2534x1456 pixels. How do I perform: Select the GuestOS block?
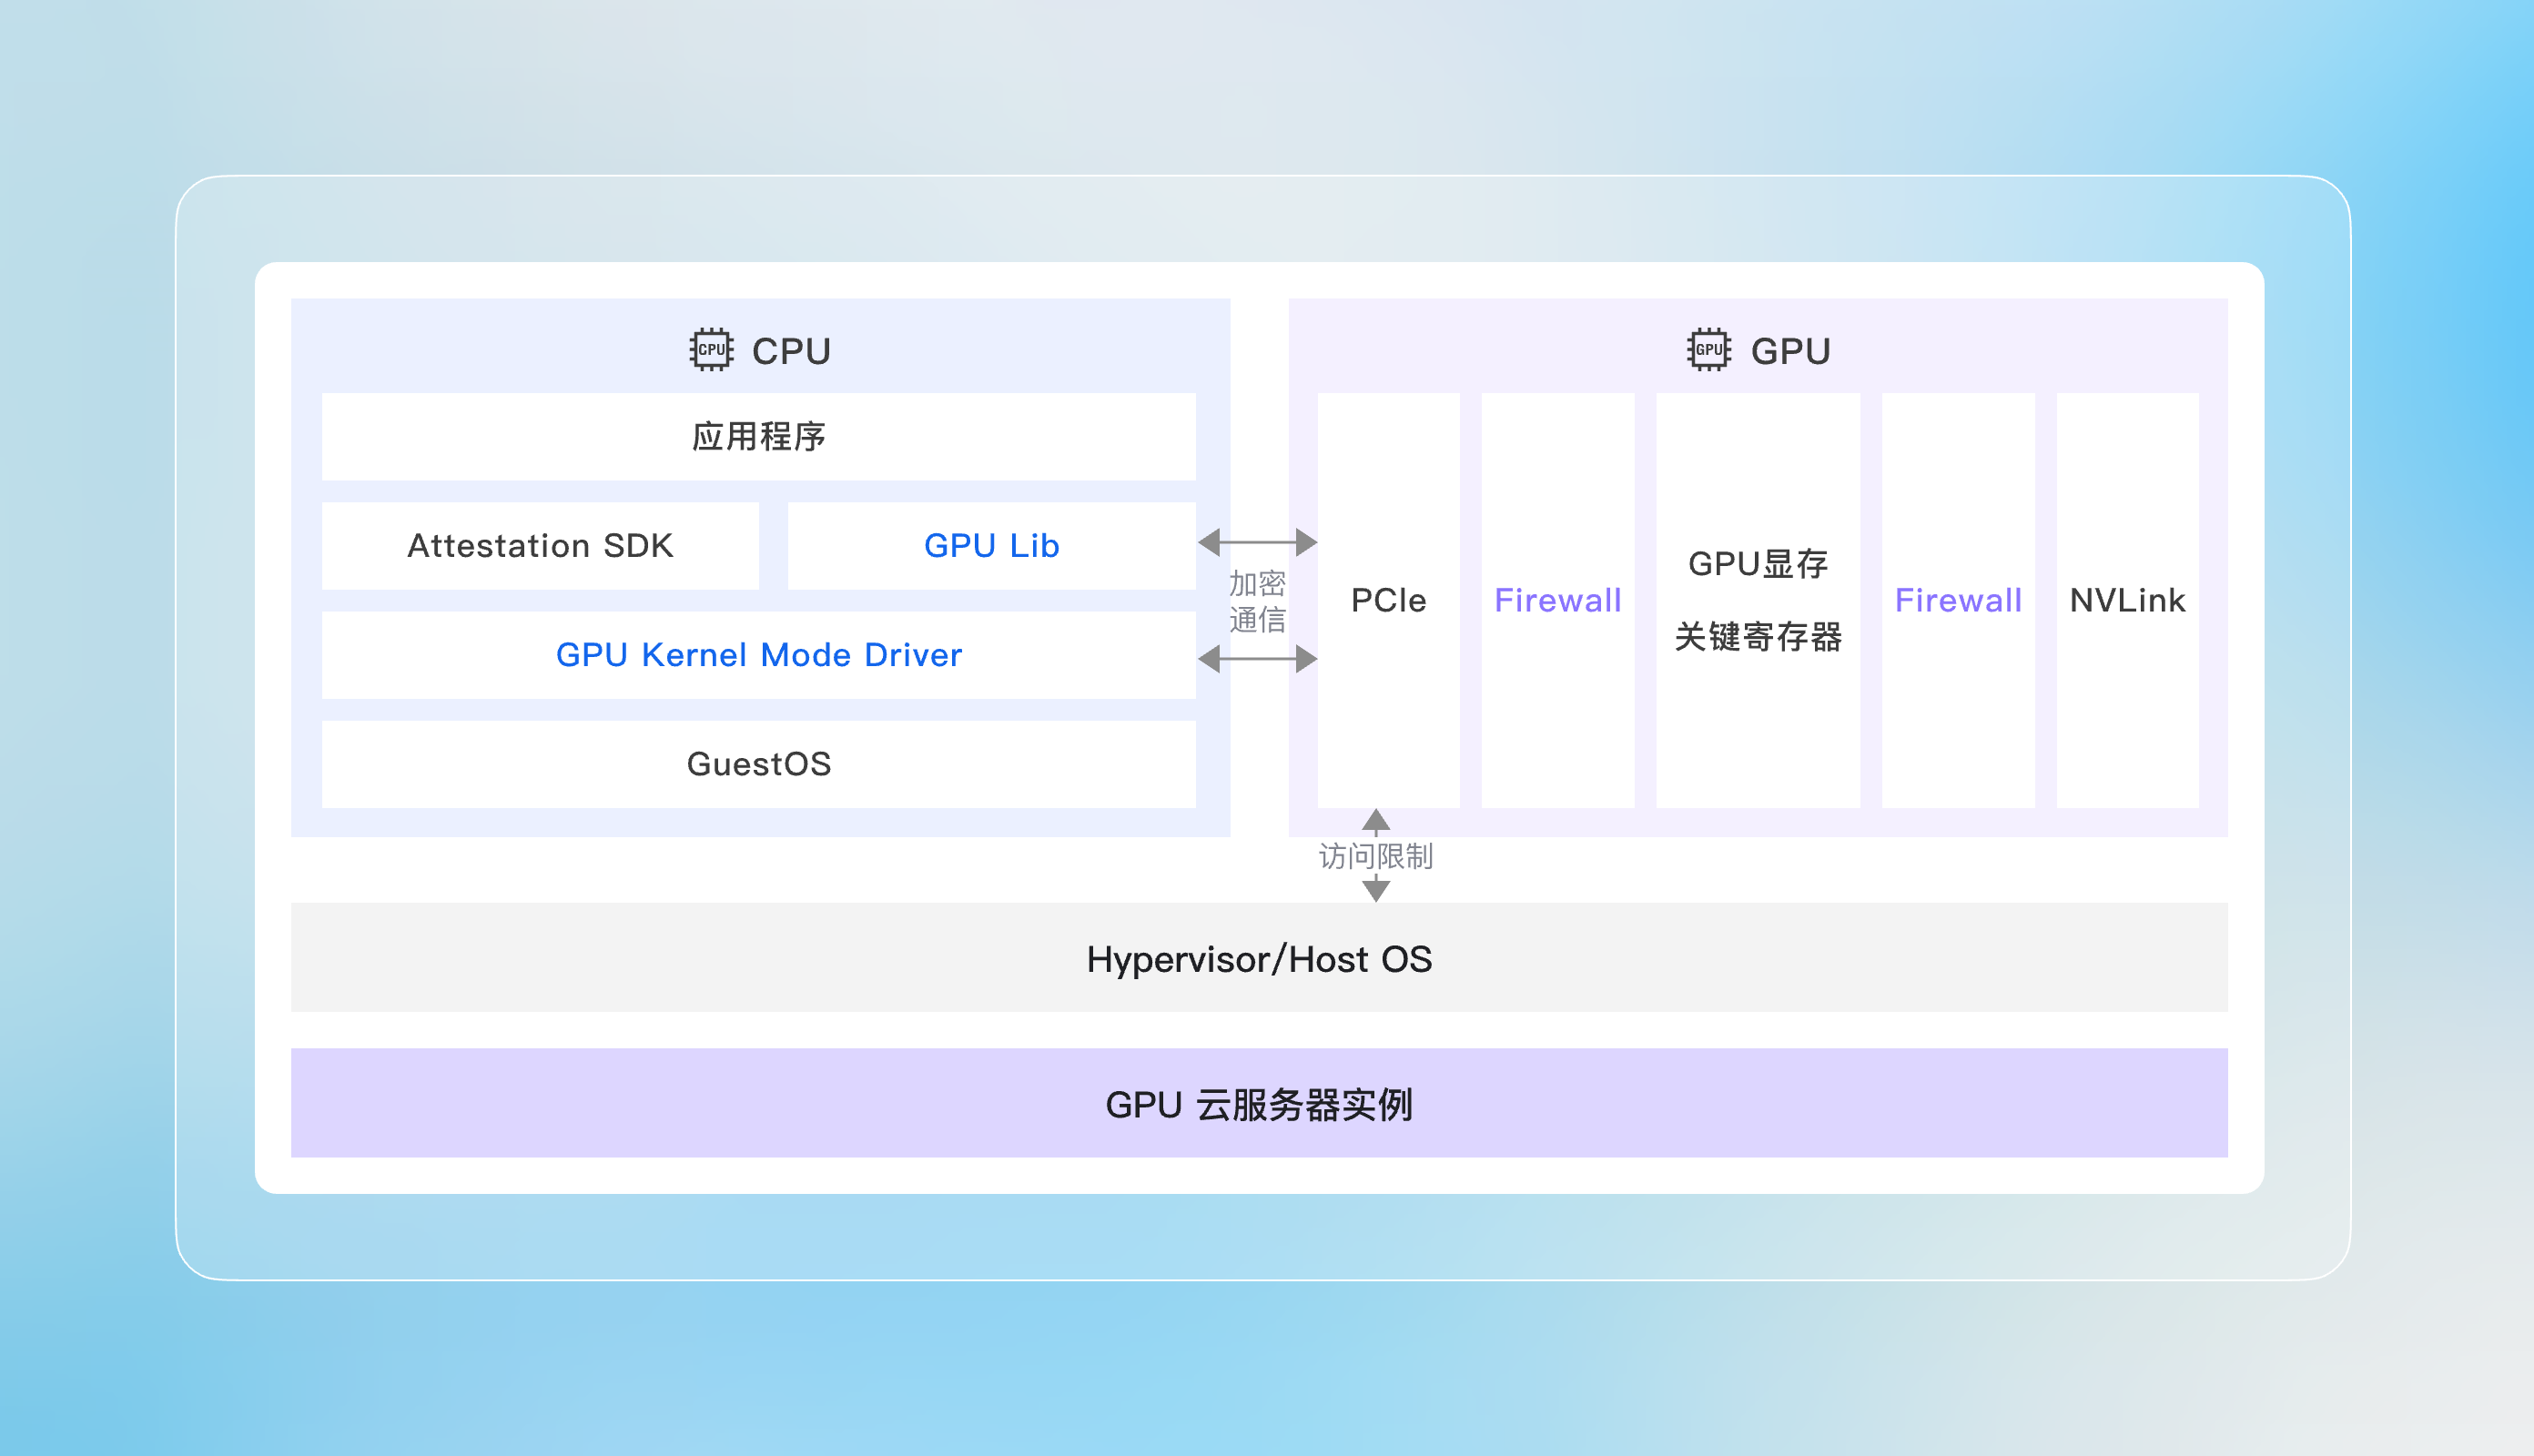coord(758,764)
